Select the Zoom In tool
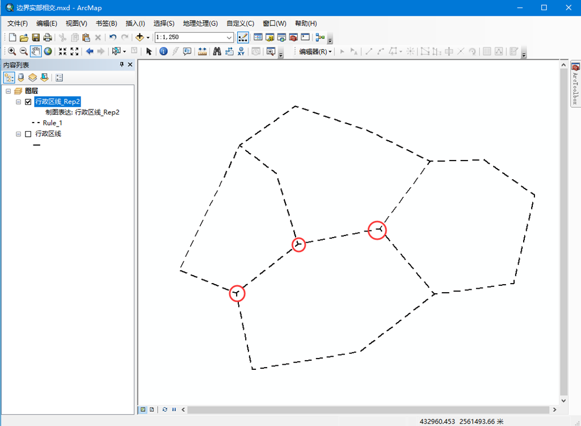The width and height of the screenshot is (581, 426). (x=12, y=52)
